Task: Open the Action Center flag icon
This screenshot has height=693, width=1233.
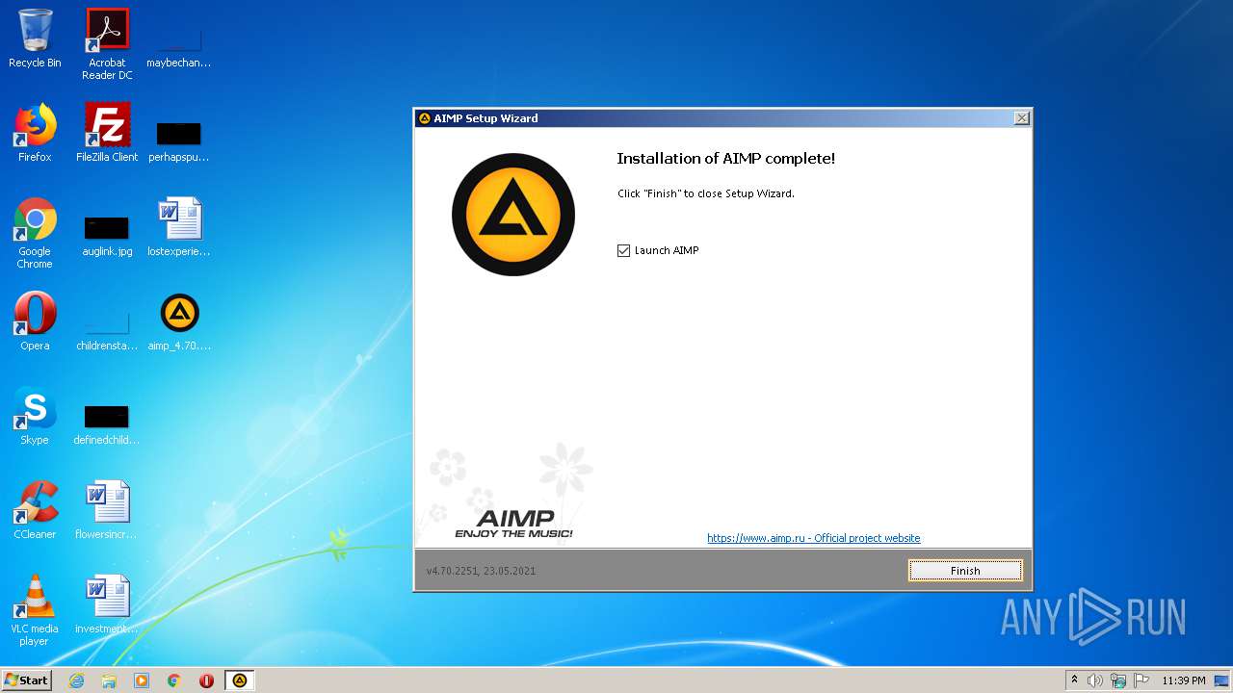Action: (x=1141, y=680)
